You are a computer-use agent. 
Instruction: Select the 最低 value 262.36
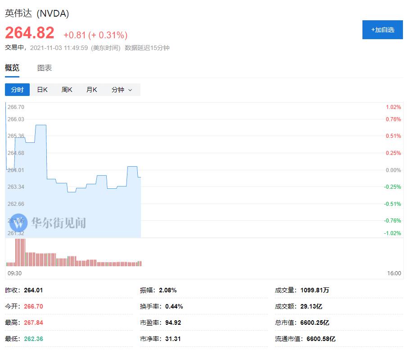pos(33,339)
